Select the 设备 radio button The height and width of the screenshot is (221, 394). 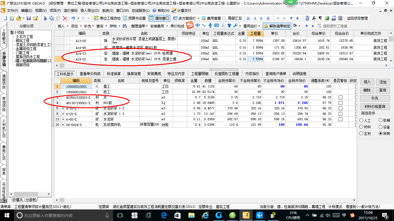[381, 127]
